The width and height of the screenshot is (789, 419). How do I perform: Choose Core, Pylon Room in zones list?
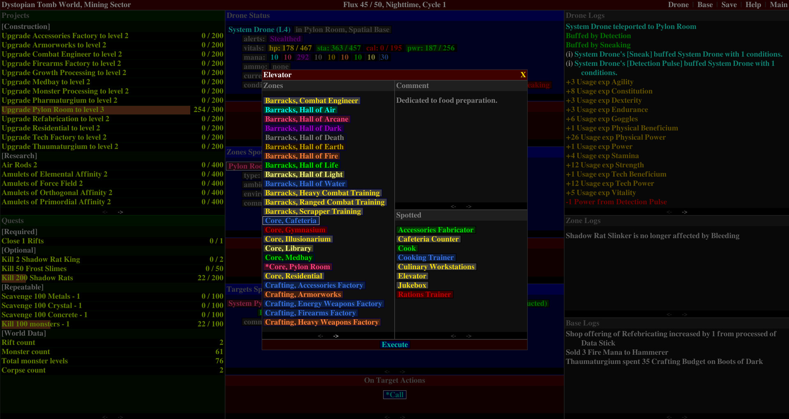pos(298,267)
